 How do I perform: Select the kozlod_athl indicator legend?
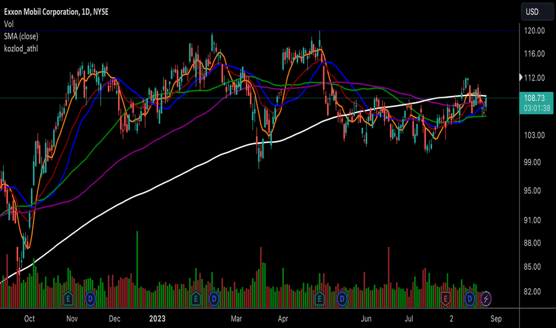click(x=21, y=48)
